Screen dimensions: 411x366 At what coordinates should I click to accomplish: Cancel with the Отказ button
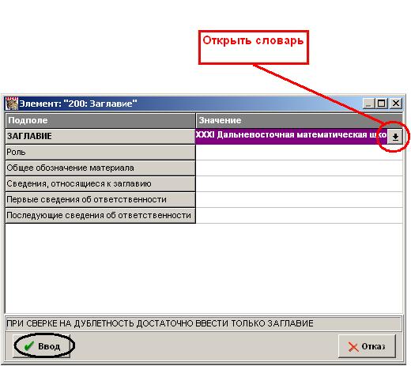[x=367, y=346]
